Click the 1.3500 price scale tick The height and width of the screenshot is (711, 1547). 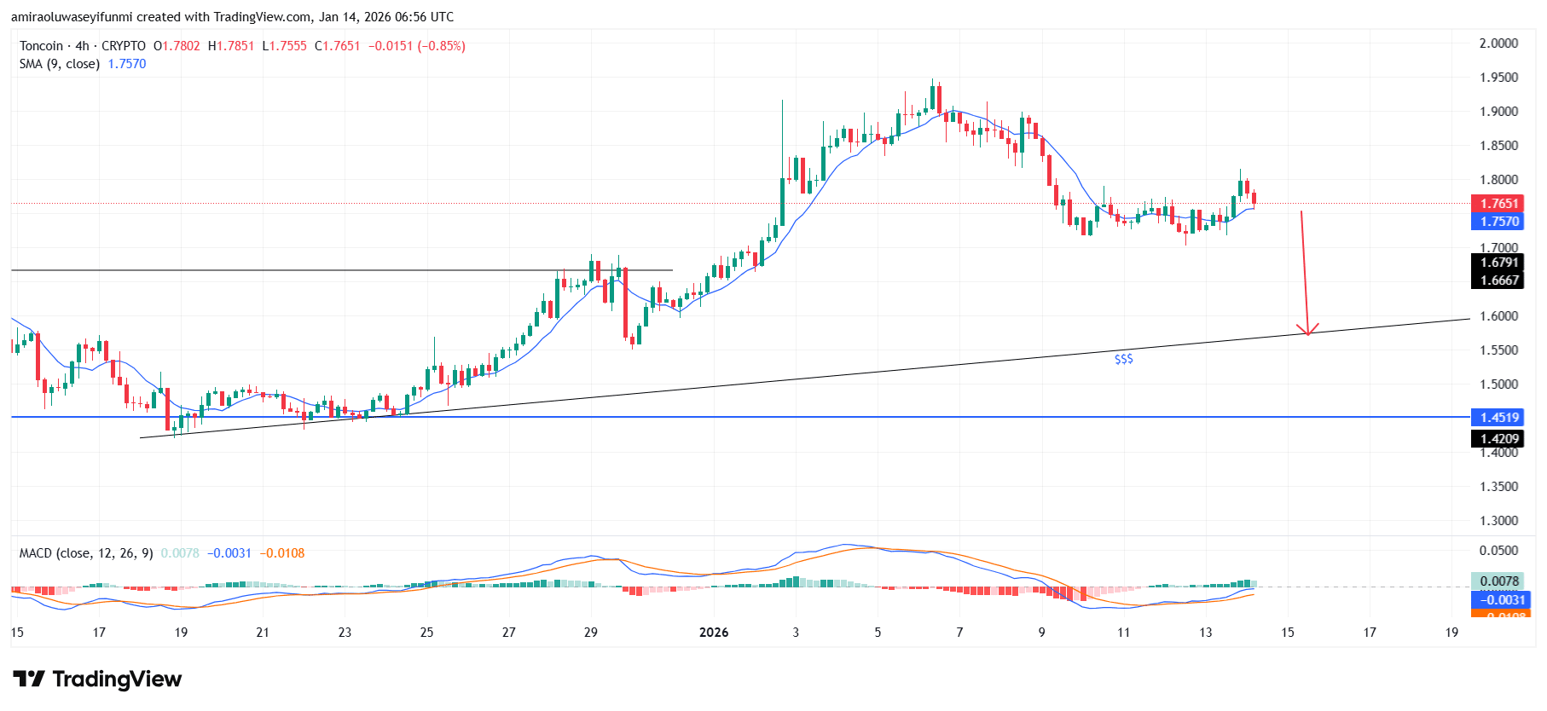click(x=1499, y=487)
